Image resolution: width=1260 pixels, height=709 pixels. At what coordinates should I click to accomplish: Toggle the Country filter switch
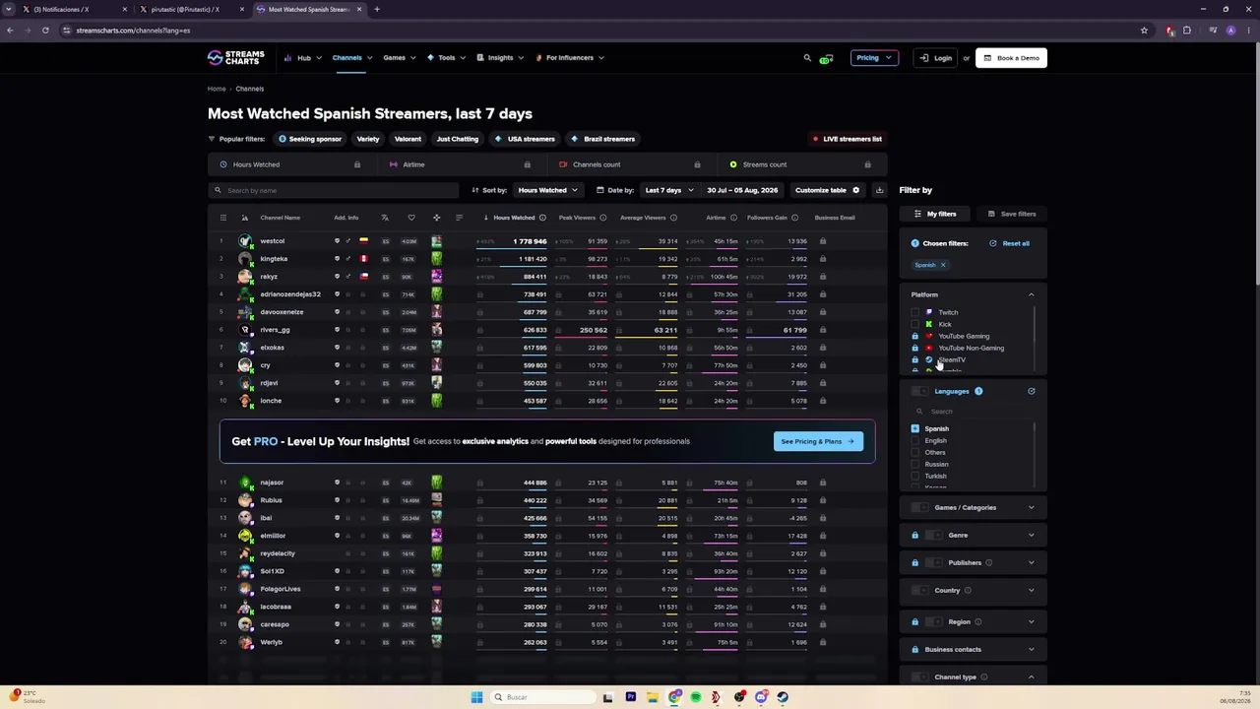tap(920, 591)
